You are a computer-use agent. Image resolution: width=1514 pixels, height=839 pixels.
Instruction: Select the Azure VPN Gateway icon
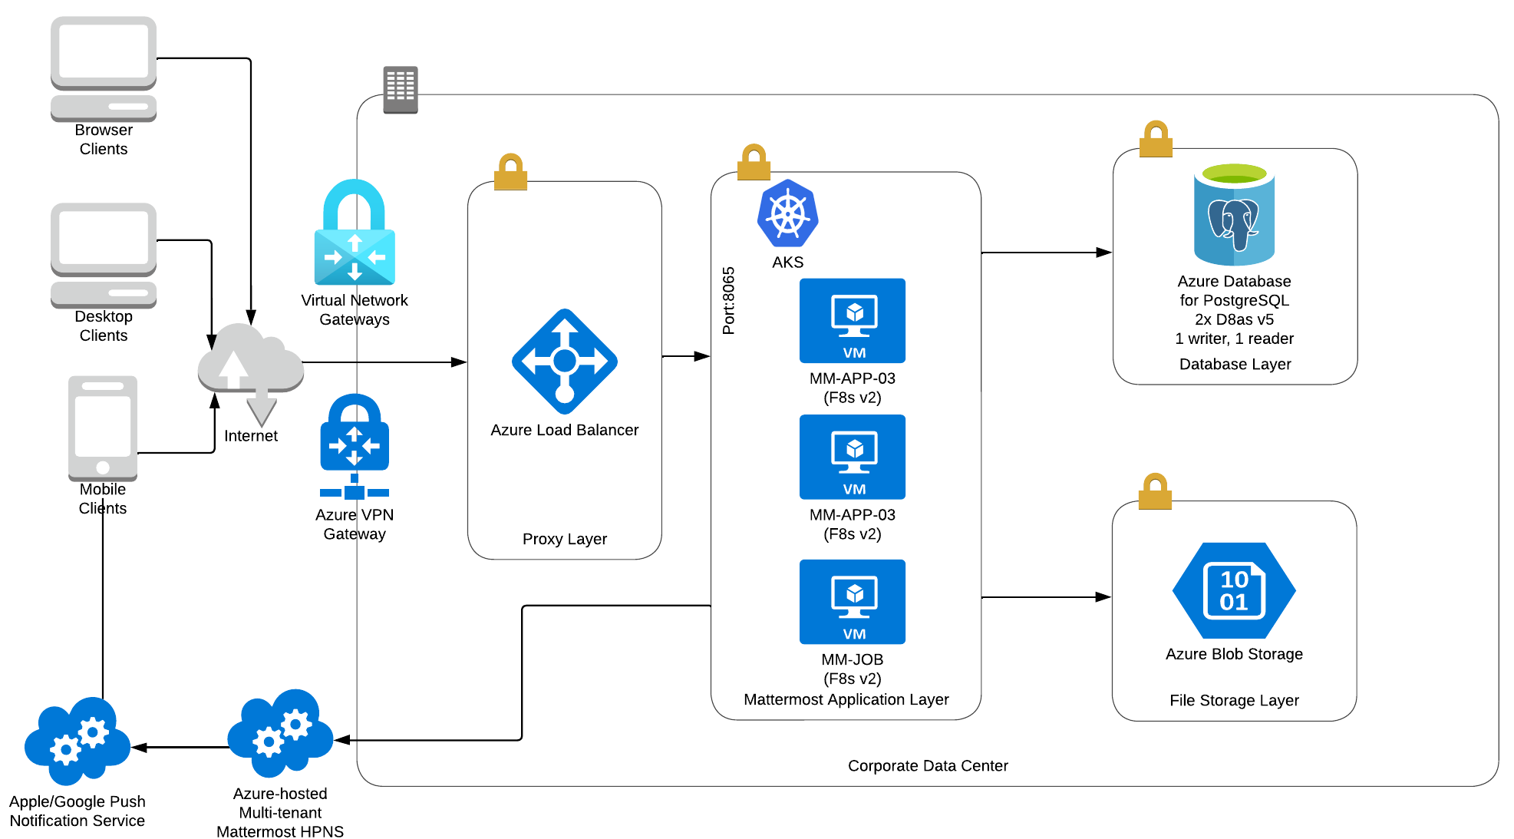tap(355, 445)
